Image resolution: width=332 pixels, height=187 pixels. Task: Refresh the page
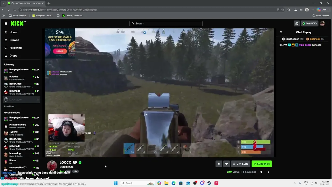click(9, 10)
